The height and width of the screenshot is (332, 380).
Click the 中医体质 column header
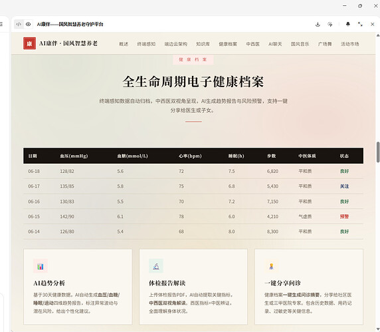[307, 156]
